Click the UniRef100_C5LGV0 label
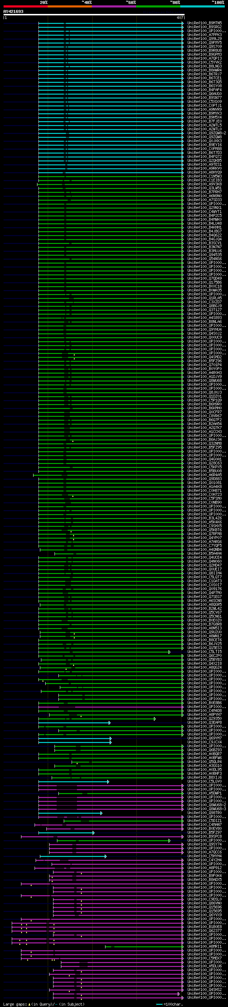Image resolution: width=228 pixels, height=1007 pixels. [204, 782]
